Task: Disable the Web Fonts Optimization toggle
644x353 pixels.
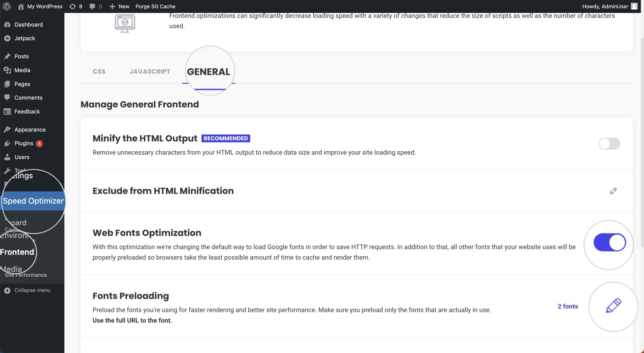Action: pos(610,242)
